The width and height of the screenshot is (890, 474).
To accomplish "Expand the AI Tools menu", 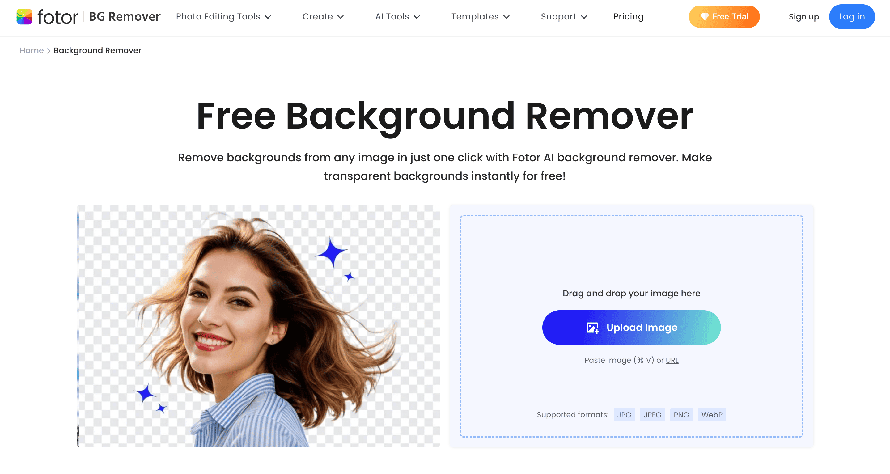I will click(x=397, y=17).
